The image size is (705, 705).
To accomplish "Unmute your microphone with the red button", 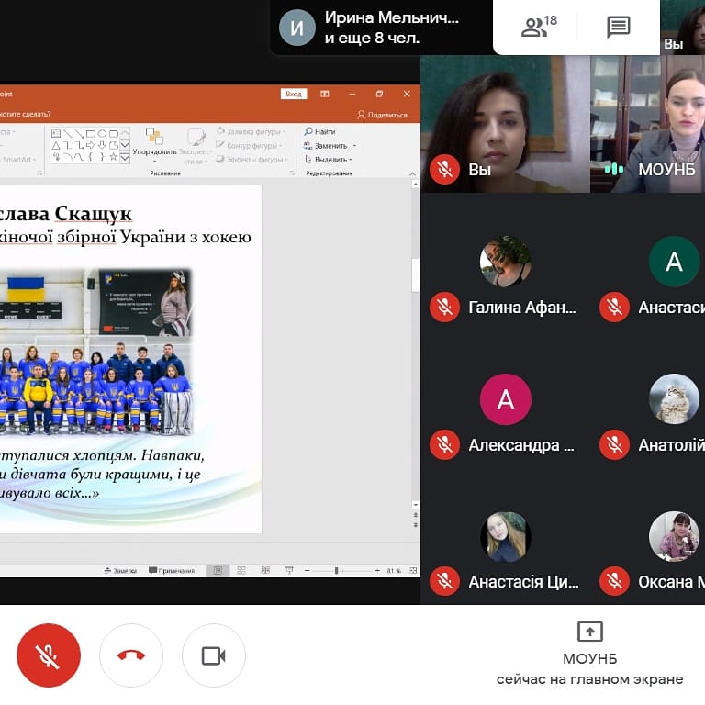I will coord(48,655).
